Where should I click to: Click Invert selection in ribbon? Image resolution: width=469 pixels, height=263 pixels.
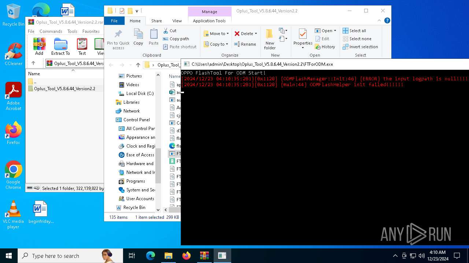point(360,47)
